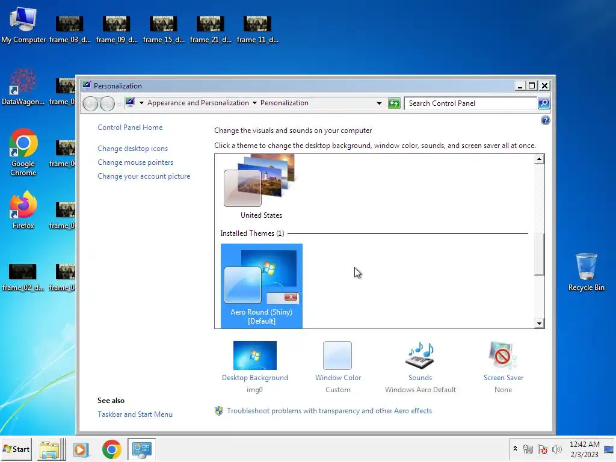Select the Google Chrome desktop shortcut
The height and width of the screenshot is (462, 616).
[x=23, y=153]
